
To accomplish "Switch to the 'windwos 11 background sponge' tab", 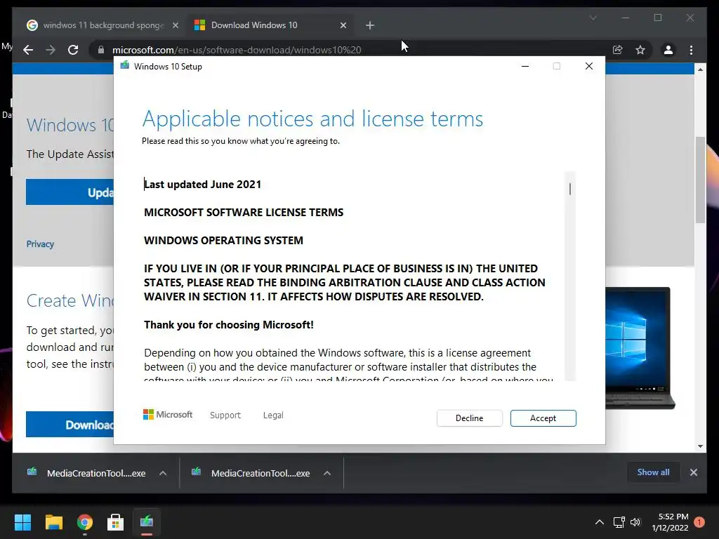I will (x=103, y=25).
